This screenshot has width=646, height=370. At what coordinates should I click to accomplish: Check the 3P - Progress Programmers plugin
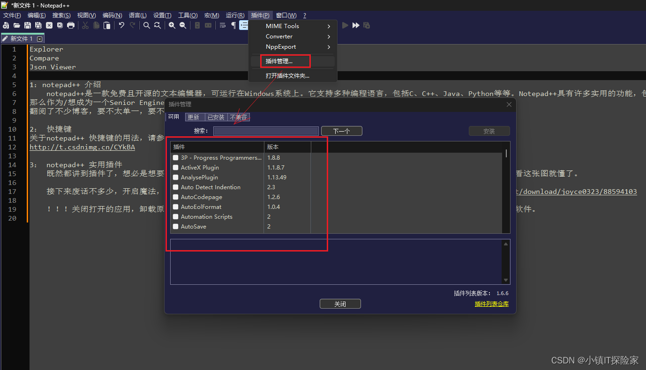coord(176,158)
